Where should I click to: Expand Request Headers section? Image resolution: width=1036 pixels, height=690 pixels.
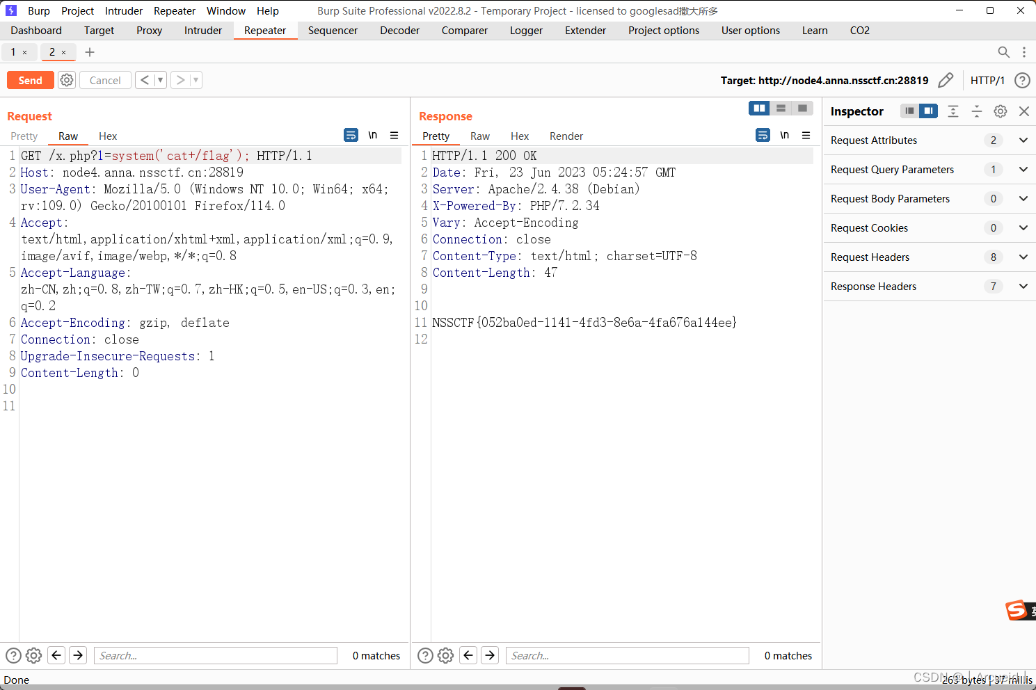pos(930,257)
